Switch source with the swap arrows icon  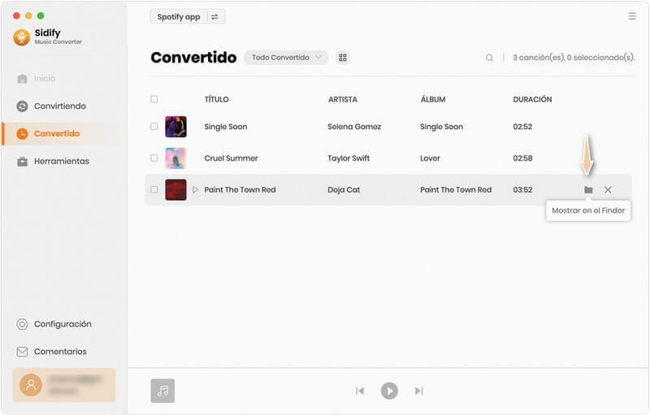point(214,16)
